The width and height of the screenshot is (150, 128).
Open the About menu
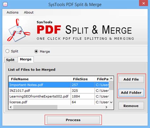29,12
